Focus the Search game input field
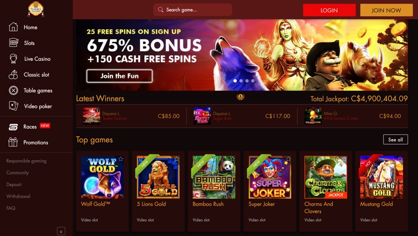 192,10
